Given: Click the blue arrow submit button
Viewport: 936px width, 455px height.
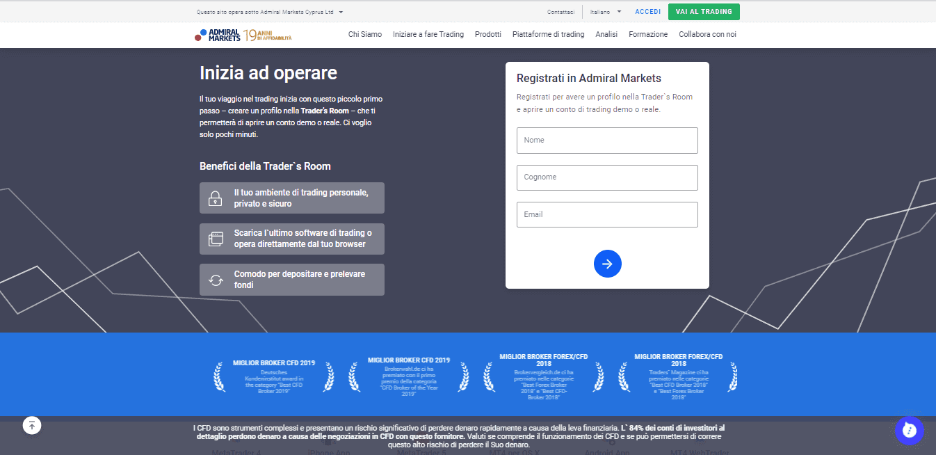Looking at the screenshot, I should (607, 264).
